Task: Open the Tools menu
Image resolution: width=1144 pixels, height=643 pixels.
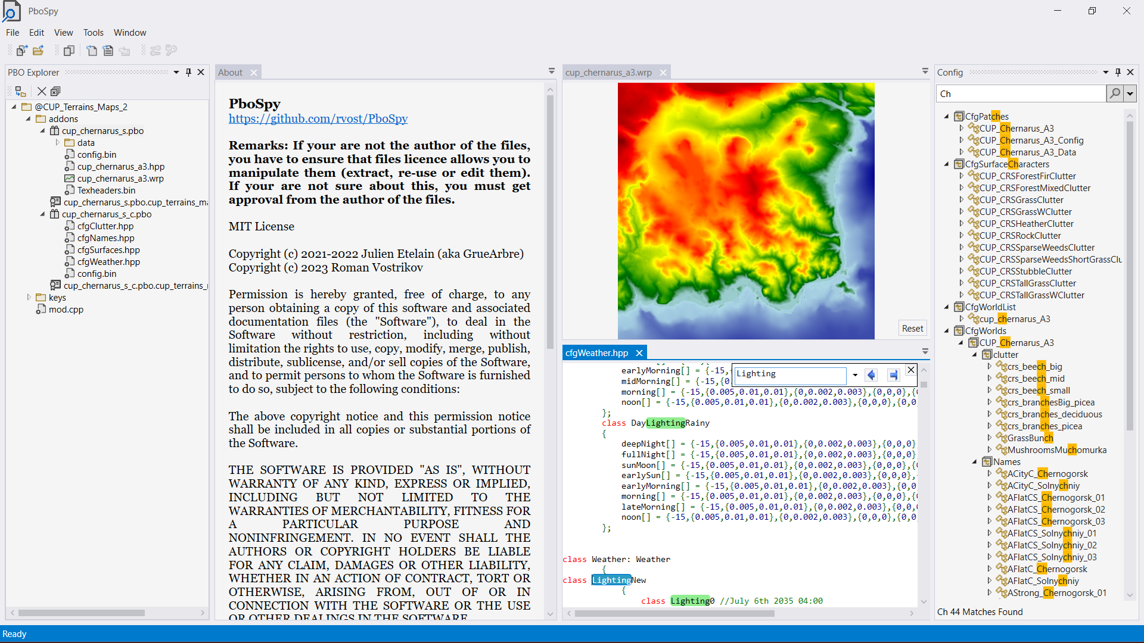Action: pos(93,32)
